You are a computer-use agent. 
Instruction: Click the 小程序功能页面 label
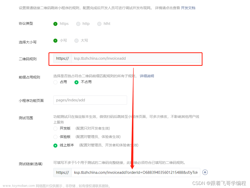coord(31,101)
